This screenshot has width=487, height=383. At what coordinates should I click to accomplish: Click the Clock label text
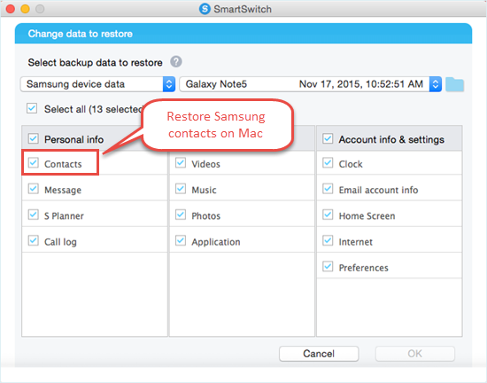point(351,164)
